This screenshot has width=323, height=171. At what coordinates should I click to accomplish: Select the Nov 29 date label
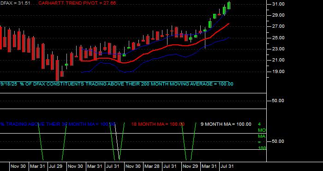click(x=190, y=166)
